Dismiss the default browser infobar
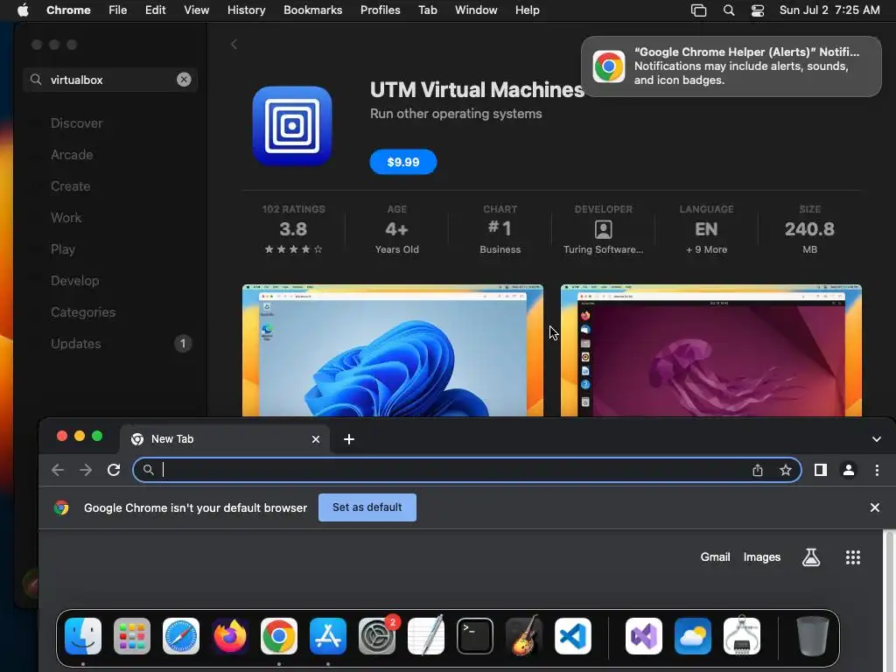 pos(874,507)
